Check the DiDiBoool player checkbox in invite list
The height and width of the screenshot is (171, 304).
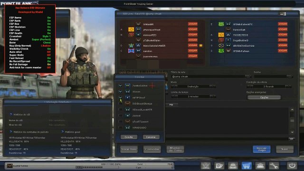click(120, 104)
